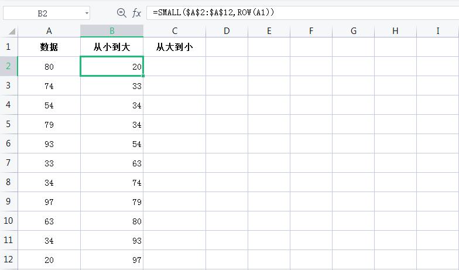The width and height of the screenshot is (459, 270).
Task: Select row 5 header
Action: [x=8, y=124]
